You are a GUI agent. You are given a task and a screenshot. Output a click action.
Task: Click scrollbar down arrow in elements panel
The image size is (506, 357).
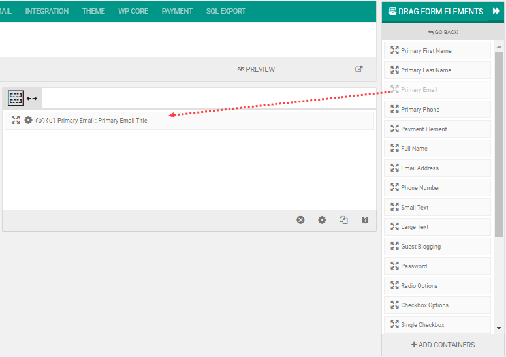[499, 328]
